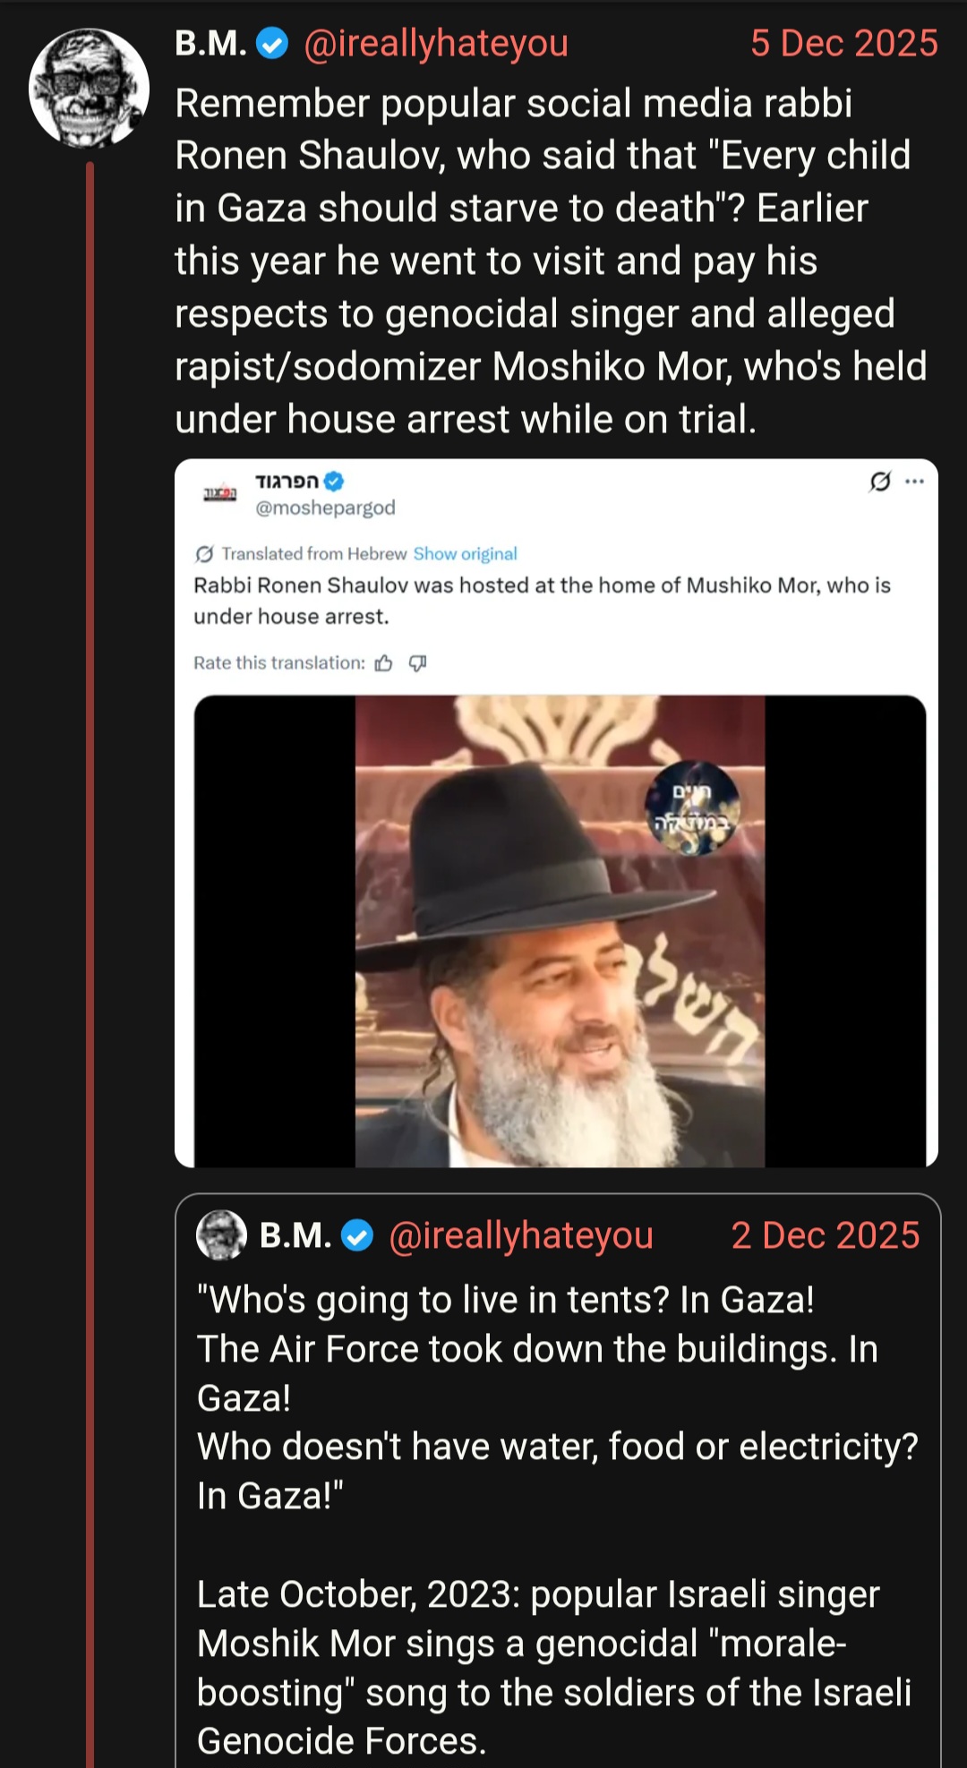967x1768 pixels.
Task: Open quoted post about Moshik Mor song
Action: tap(558, 1481)
